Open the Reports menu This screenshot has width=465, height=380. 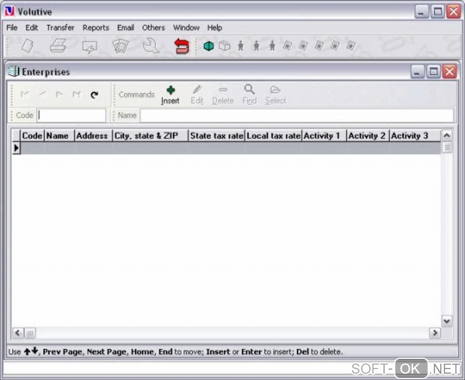(x=96, y=27)
